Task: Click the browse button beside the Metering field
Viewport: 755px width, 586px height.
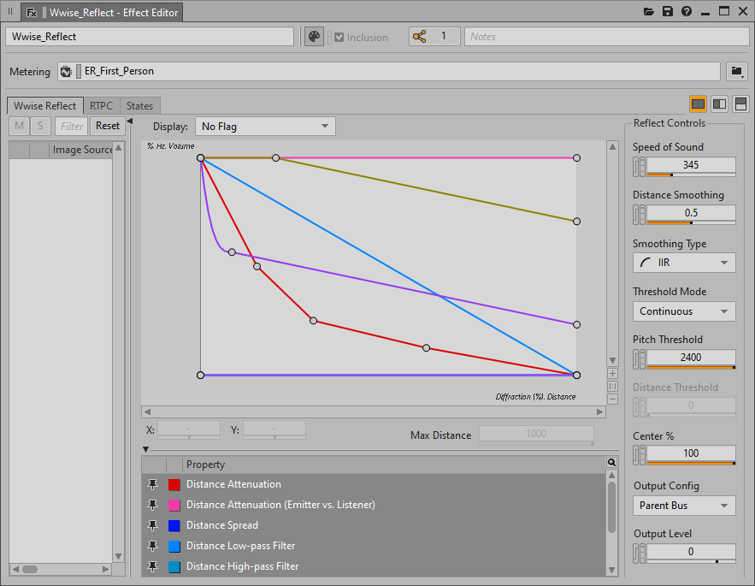Action: click(737, 71)
